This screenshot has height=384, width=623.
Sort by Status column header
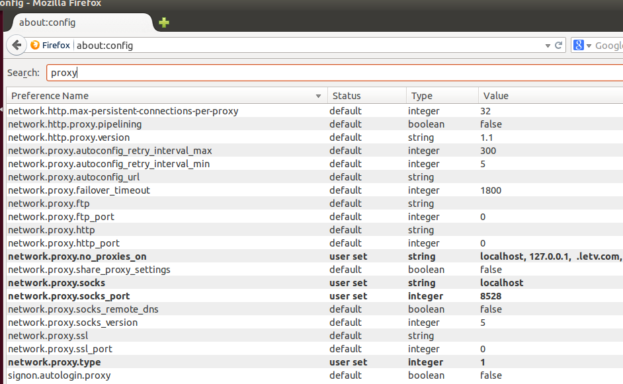point(367,96)
